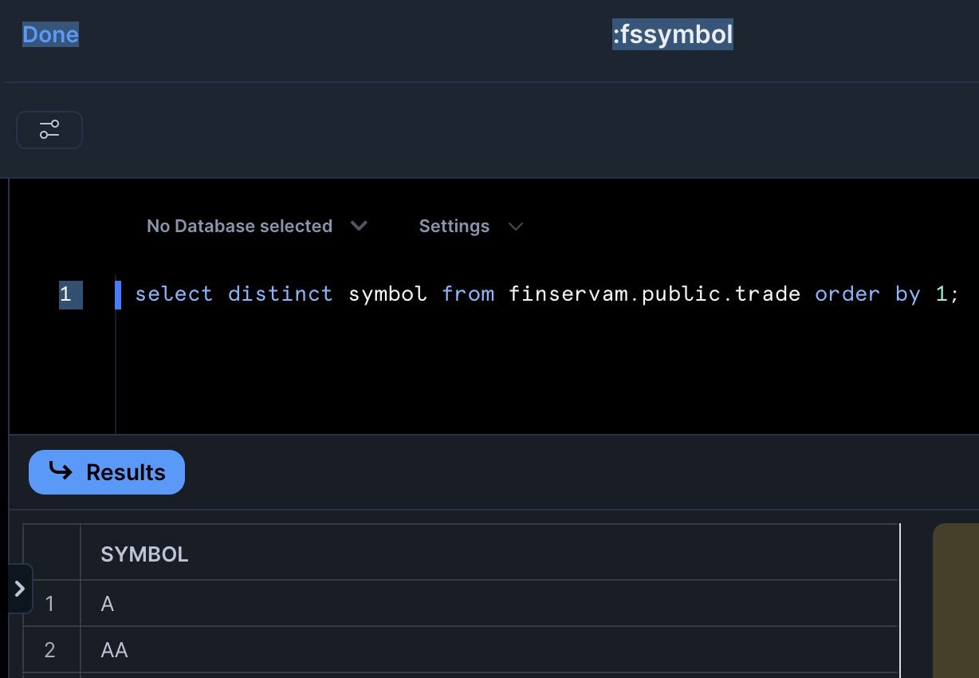Click line number 1 in editor gutter
The image size is (979, 678).
[66, 294]
